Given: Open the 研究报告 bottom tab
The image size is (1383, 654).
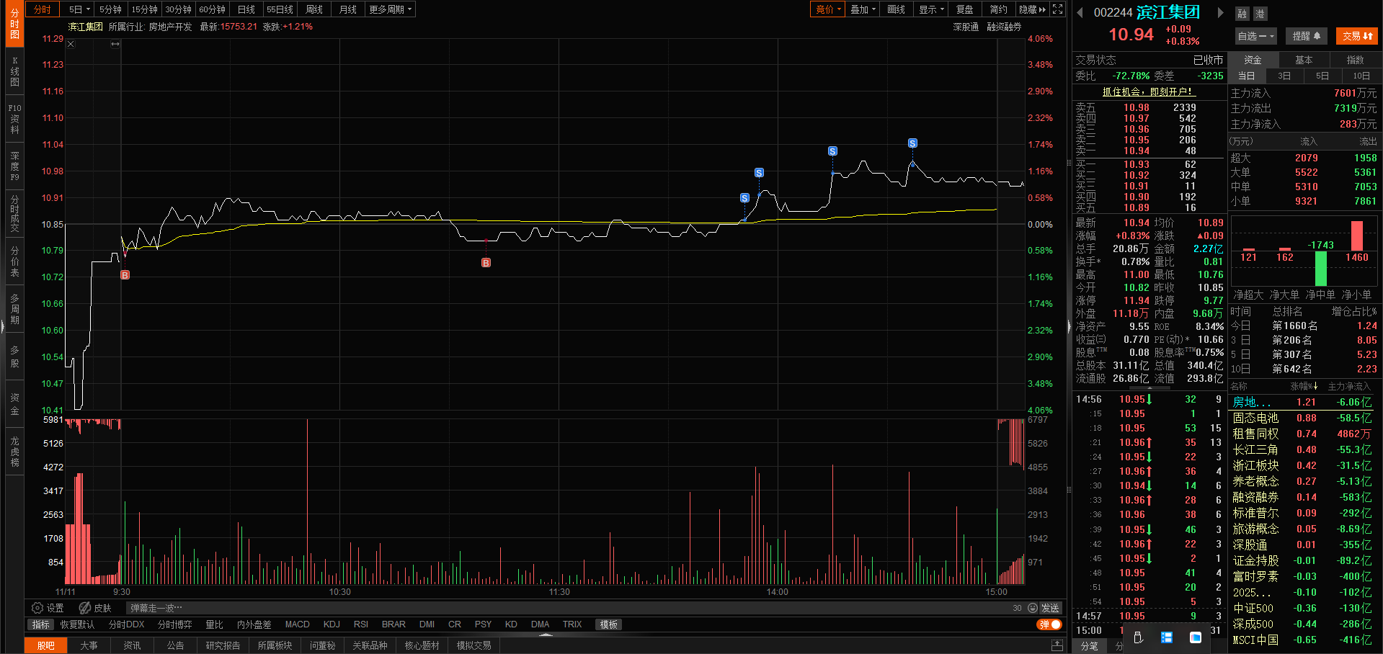Looking at the screenshot, I should (x=223, y=645).
